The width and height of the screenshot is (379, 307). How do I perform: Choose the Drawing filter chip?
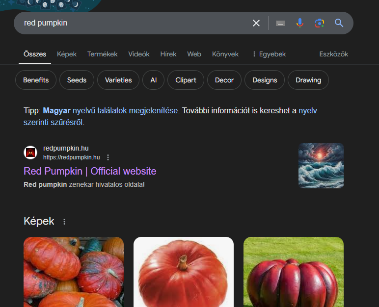[x=308, y=80]
